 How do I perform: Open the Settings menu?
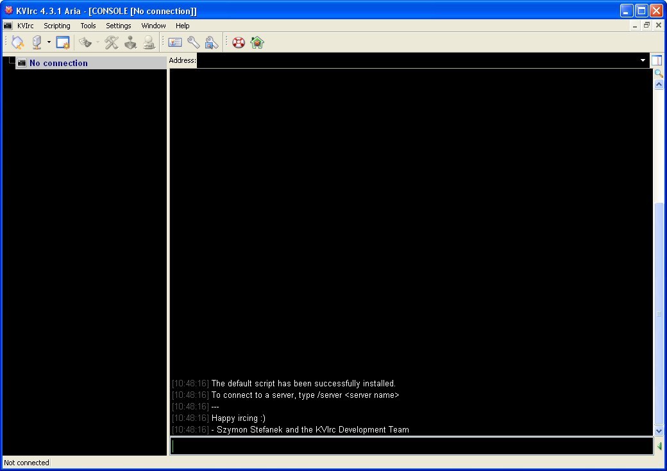click(x=118, y=26)
